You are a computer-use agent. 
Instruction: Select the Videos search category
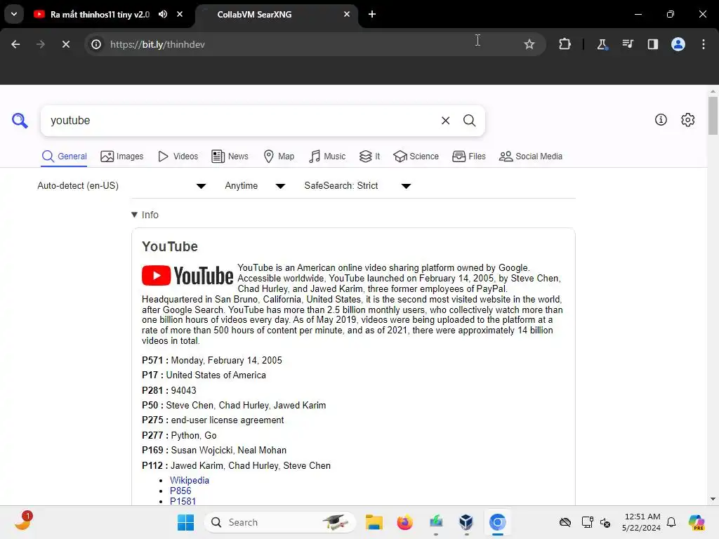tap(178, 157)
